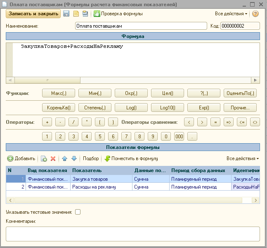Click the Наименование input field
Image resolution: width=267 pixels, height=248 pixels.
pyautogui.click(x=141, y=26)
